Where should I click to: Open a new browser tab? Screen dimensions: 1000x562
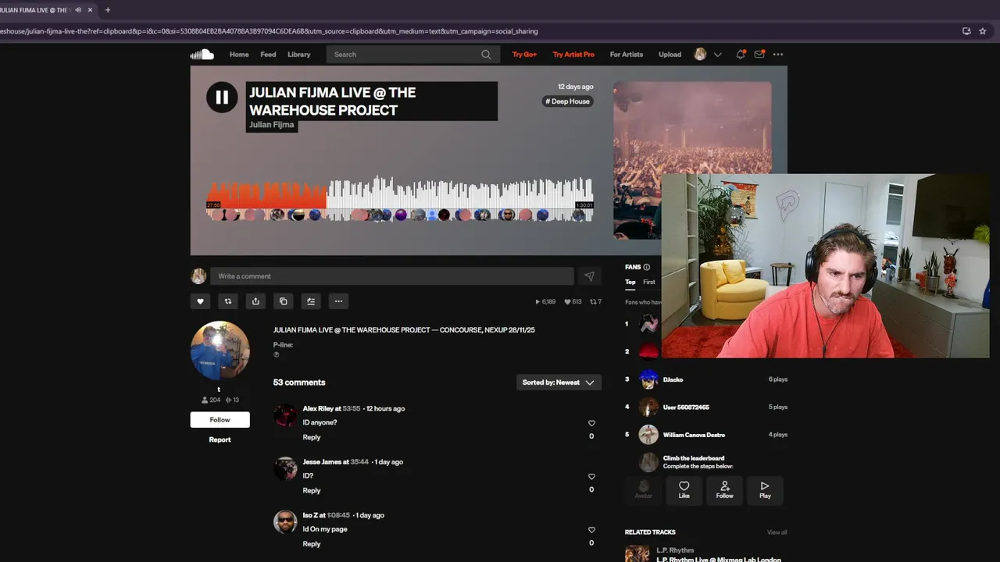click(107, 10)
